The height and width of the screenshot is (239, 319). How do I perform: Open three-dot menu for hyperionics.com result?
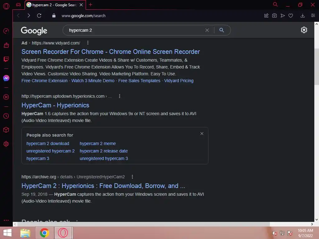click(119, 96)
